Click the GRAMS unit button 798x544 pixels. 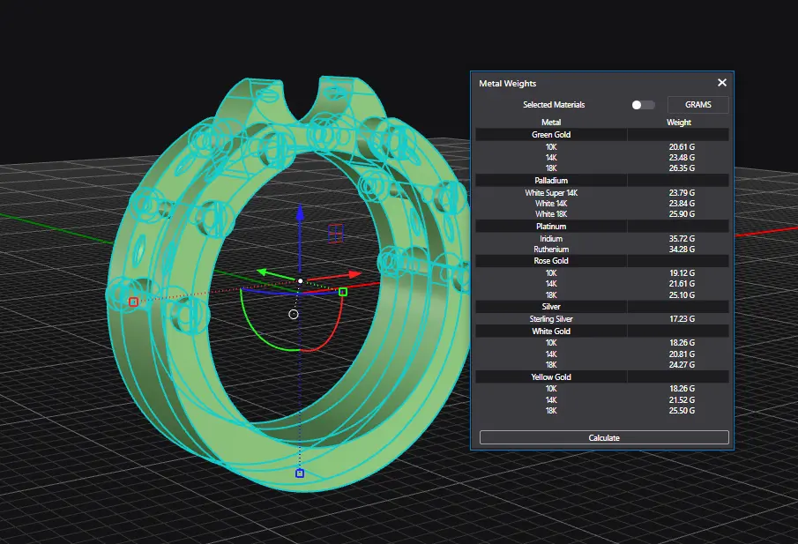click(x=698, y=105)
